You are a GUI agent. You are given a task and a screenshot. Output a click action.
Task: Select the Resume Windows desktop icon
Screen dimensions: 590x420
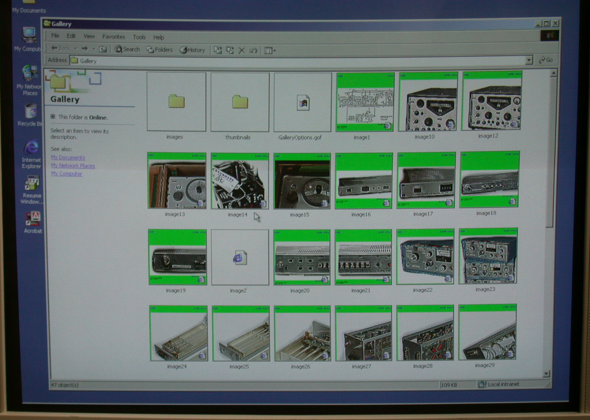[32, 190]
